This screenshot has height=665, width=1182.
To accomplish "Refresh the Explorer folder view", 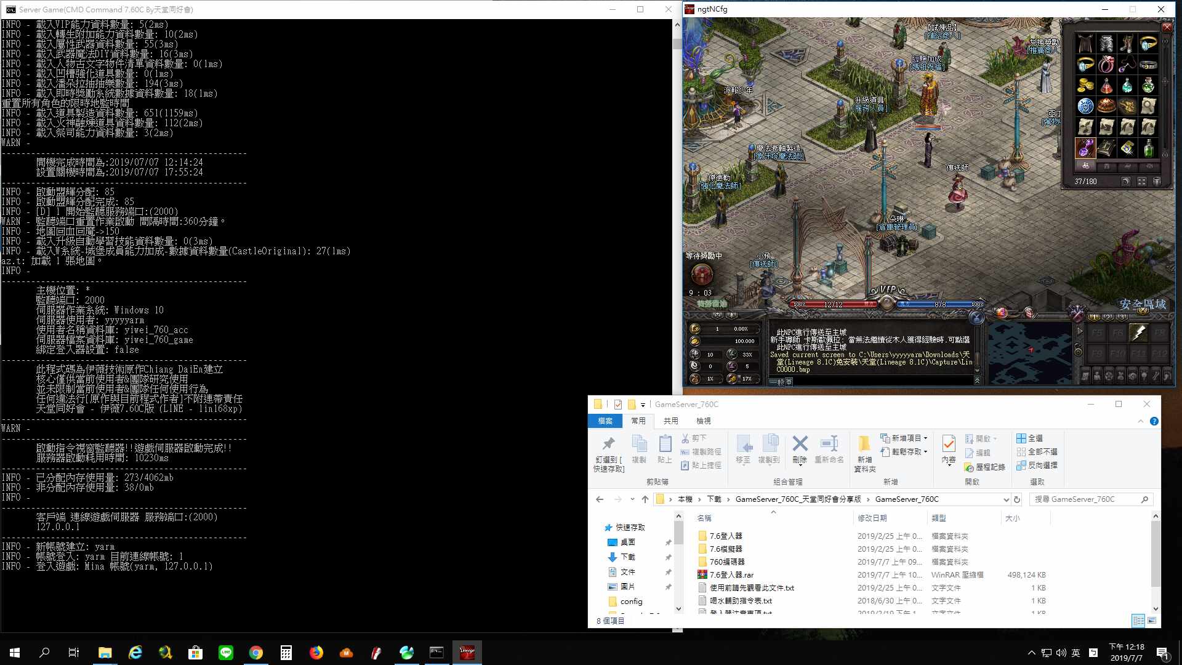I will (x=1017, y=499).
